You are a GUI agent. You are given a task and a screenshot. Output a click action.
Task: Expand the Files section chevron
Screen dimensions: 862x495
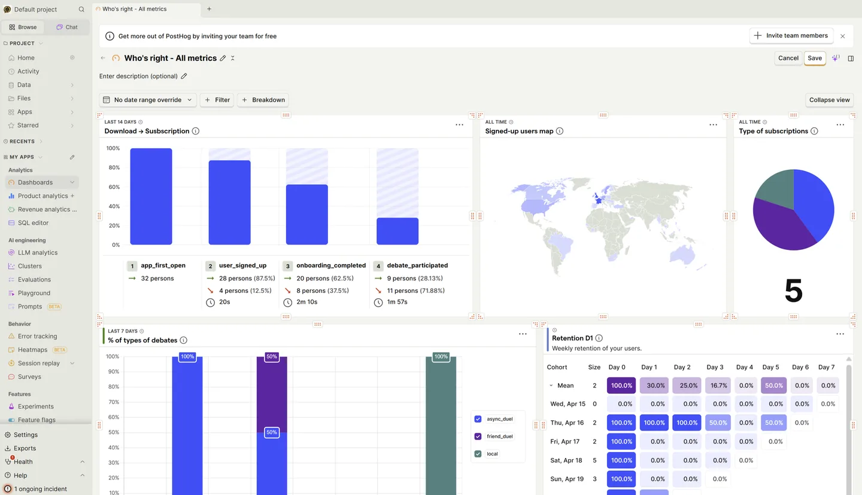(x=72, y=99)
